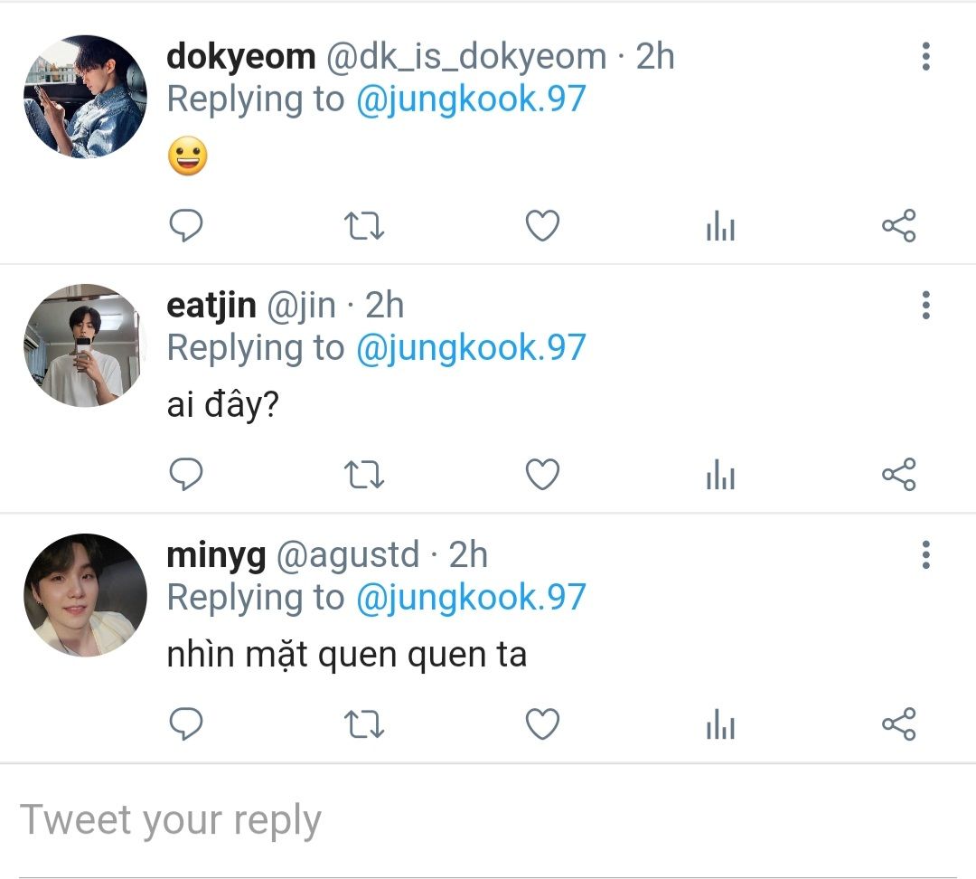Reply to eatjin's tweet
Image resolution: width=976 pixels, height=879 pixels.
pyautogui.click(x=186, y=475)
